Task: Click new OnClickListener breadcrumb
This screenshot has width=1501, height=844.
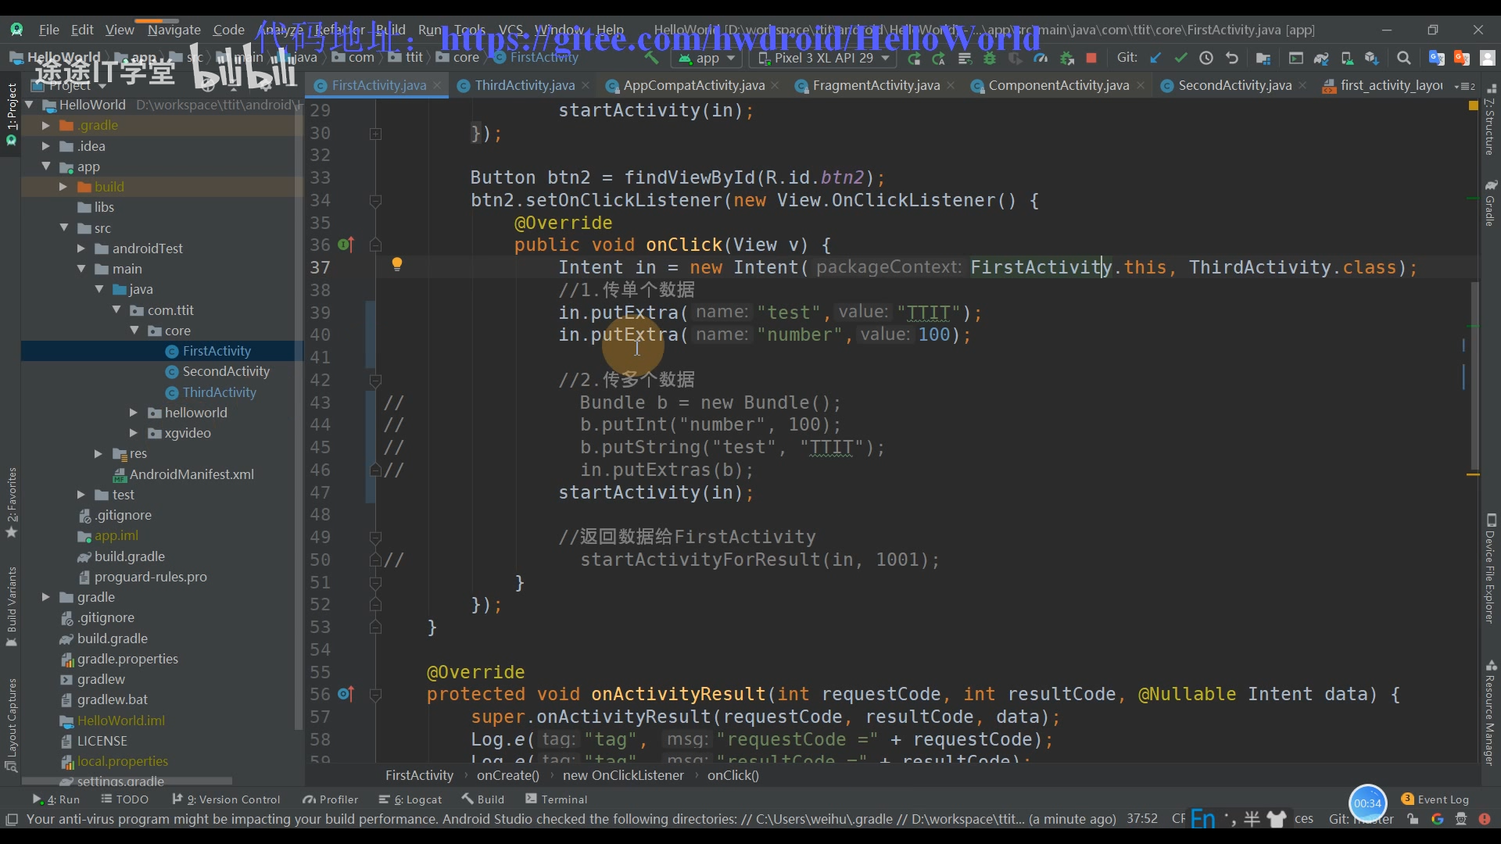Action: coord(623,775)
